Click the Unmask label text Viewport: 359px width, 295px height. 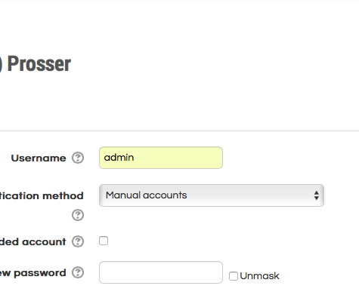[259, 276]
